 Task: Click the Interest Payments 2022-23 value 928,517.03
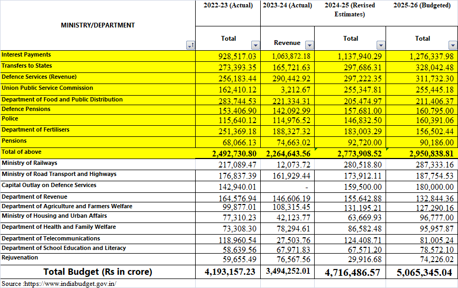(x=237, y=56)
